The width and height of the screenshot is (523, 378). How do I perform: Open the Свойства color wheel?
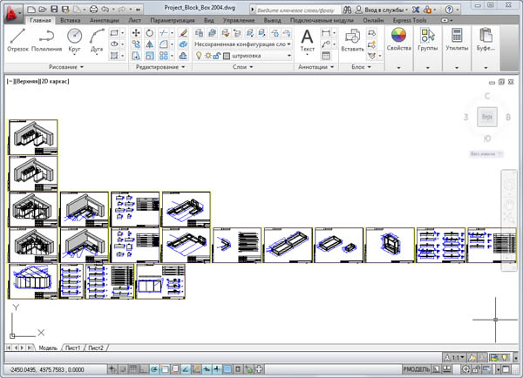[x=398, y=39]
